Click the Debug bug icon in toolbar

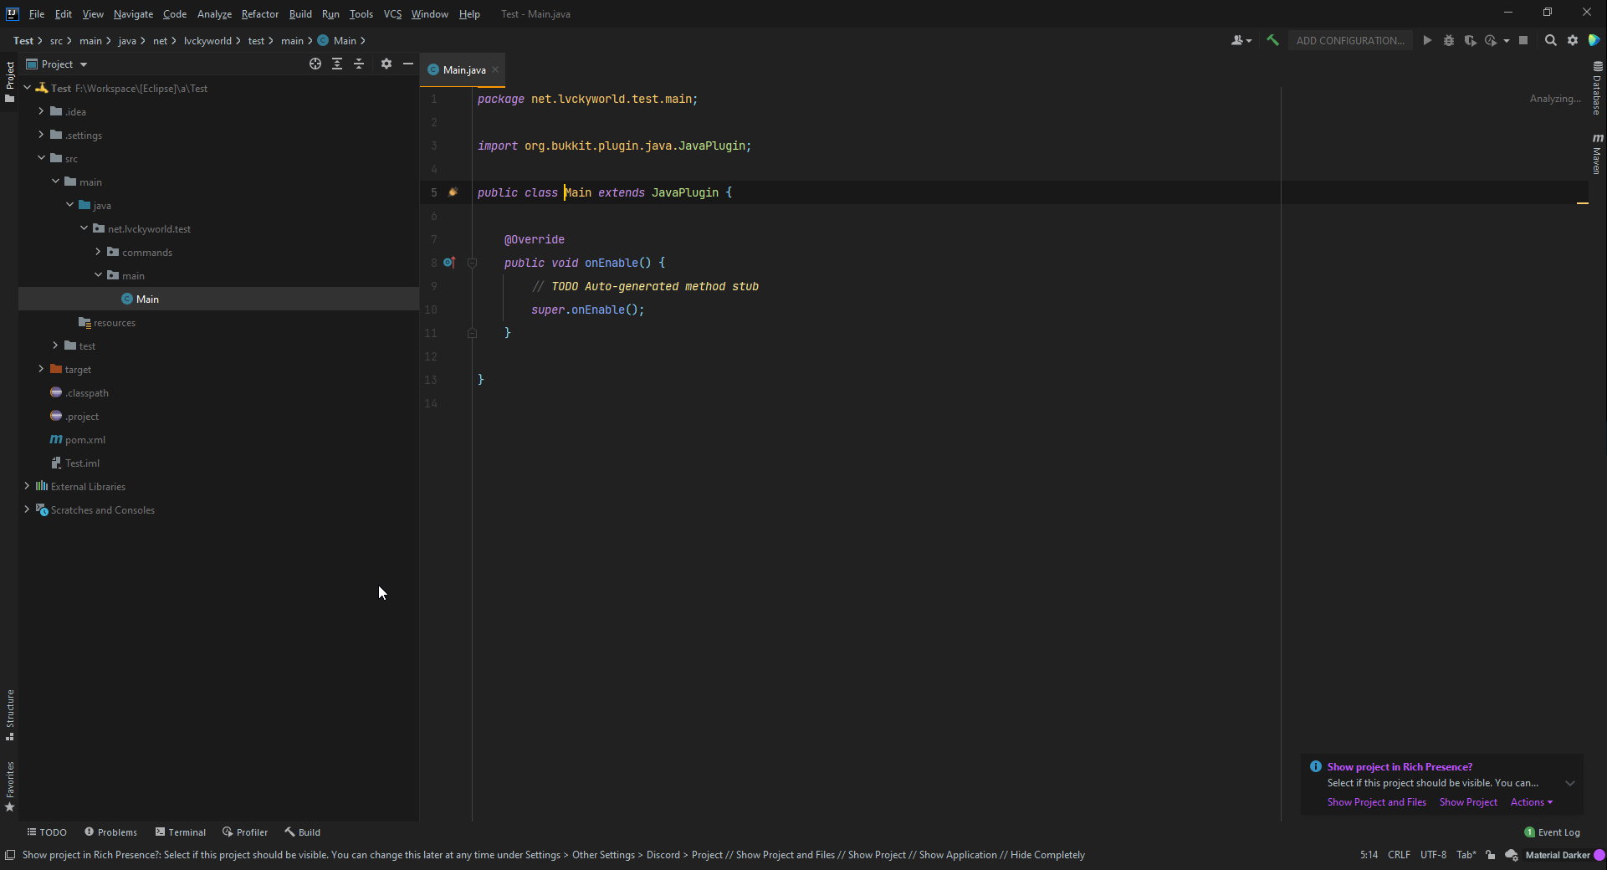coord(1449,40)
